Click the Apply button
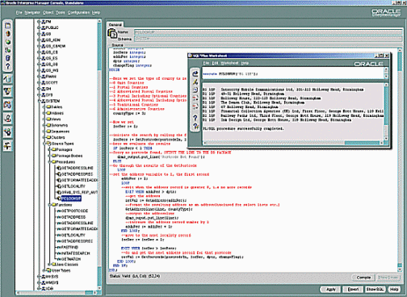Image resolution: width=407 pixels, height=297 pixels. click(x=331, y=289)
